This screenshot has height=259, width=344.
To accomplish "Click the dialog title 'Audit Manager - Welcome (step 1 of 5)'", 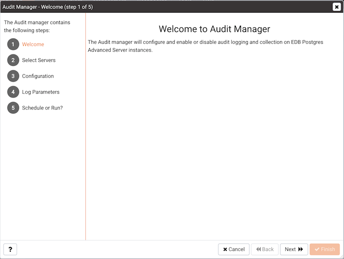I will tap(48, 7).
